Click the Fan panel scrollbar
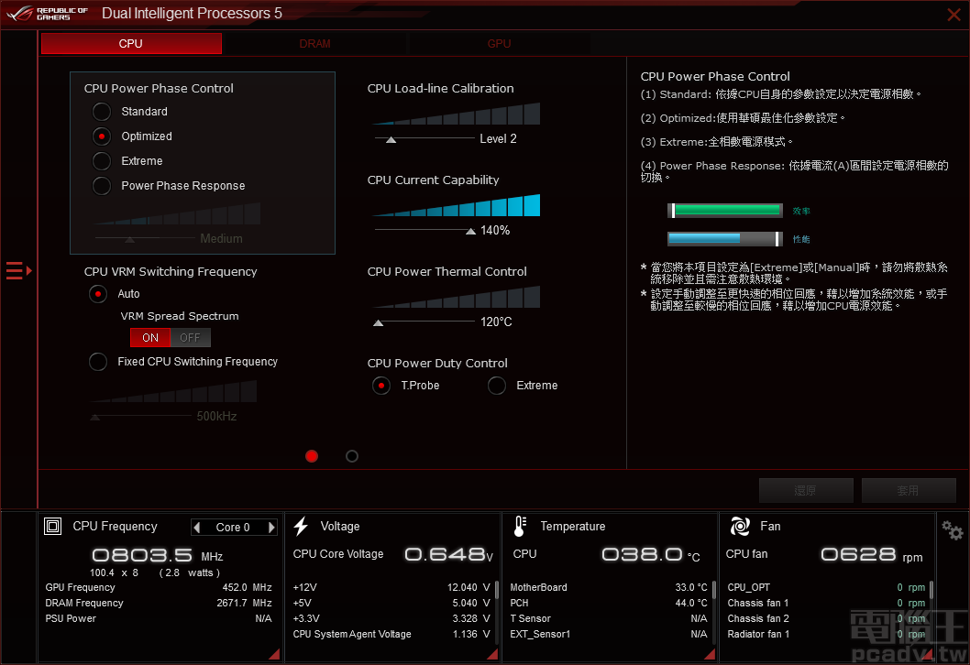The width and height of the screenshot is (970, 665). coord(931,590)
